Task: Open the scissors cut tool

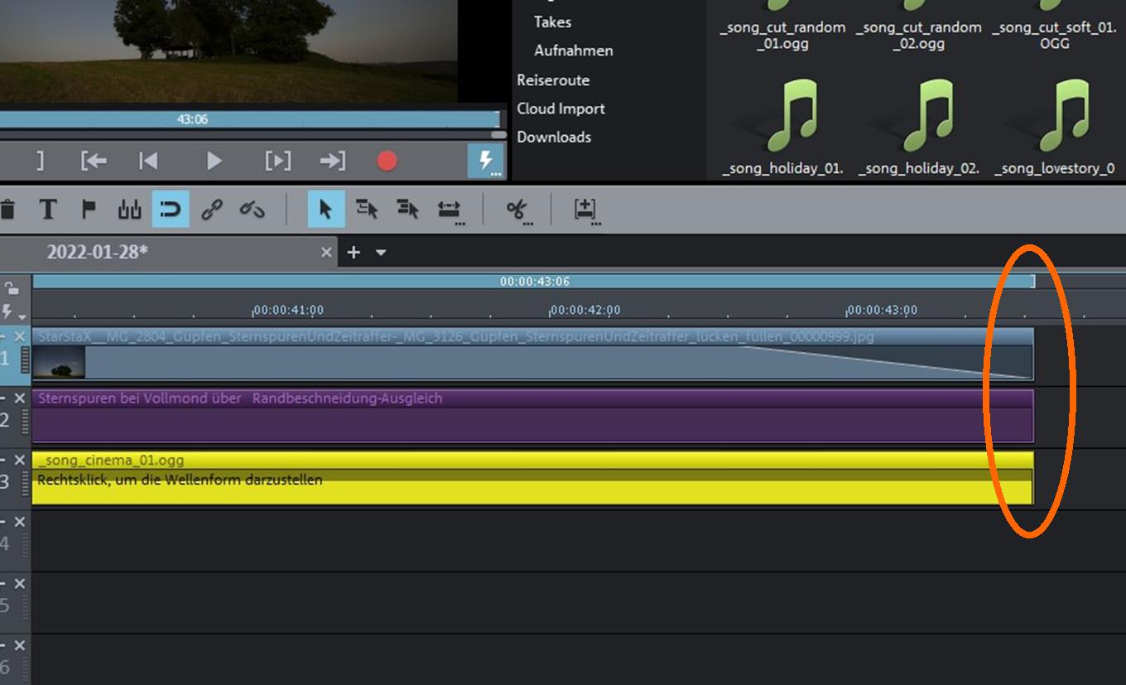Action: [517, 210]
